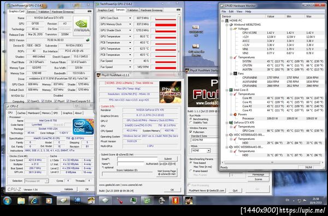The image size is (328, 216).
Task: Click the Name input field in FluidMark
Action: pyautogui.click(x=131, y=164)
